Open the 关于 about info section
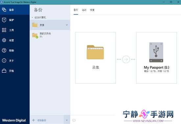Screen dimensions: 181x124 (x=15, y=61)
